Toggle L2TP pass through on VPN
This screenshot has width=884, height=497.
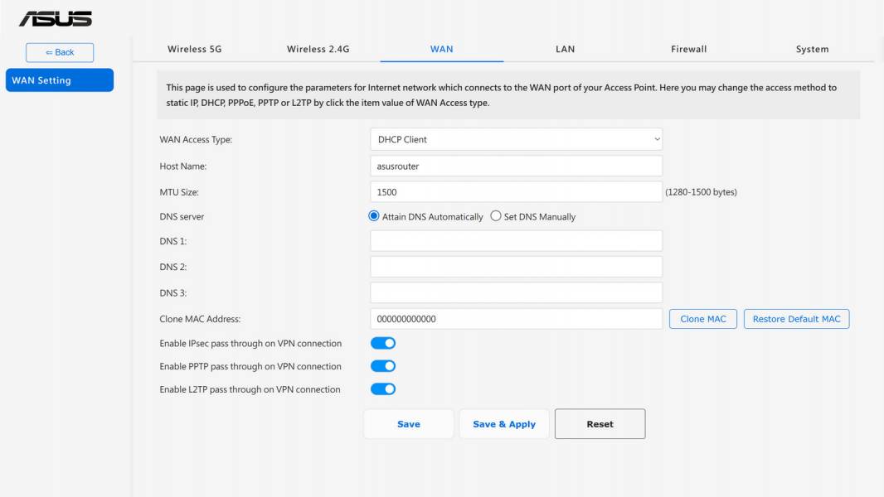coord(383,389)
